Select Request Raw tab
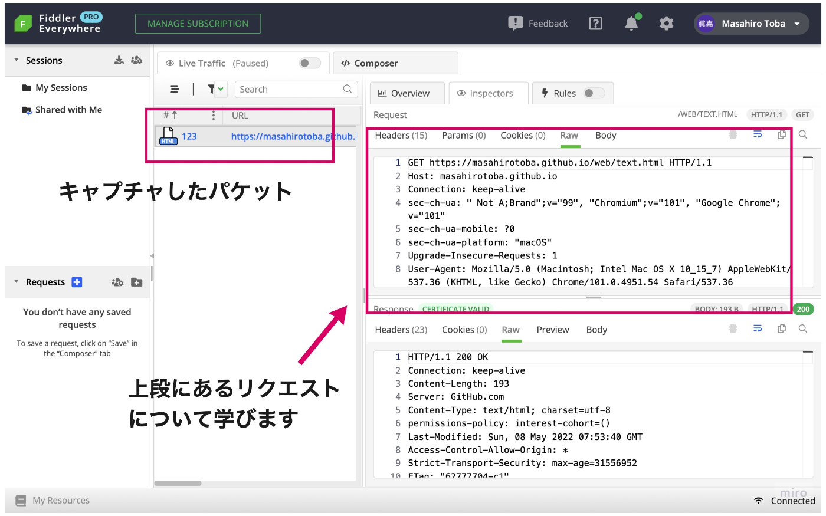Viewport: 826px width, 516px height. 569,135
